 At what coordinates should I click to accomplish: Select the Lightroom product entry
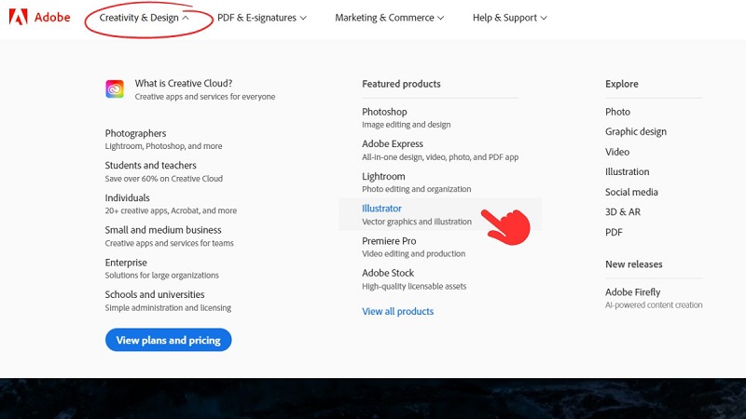click(x=383, y=177)
